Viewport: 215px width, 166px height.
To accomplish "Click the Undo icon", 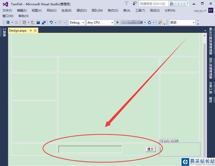I will tap(51, 22).
